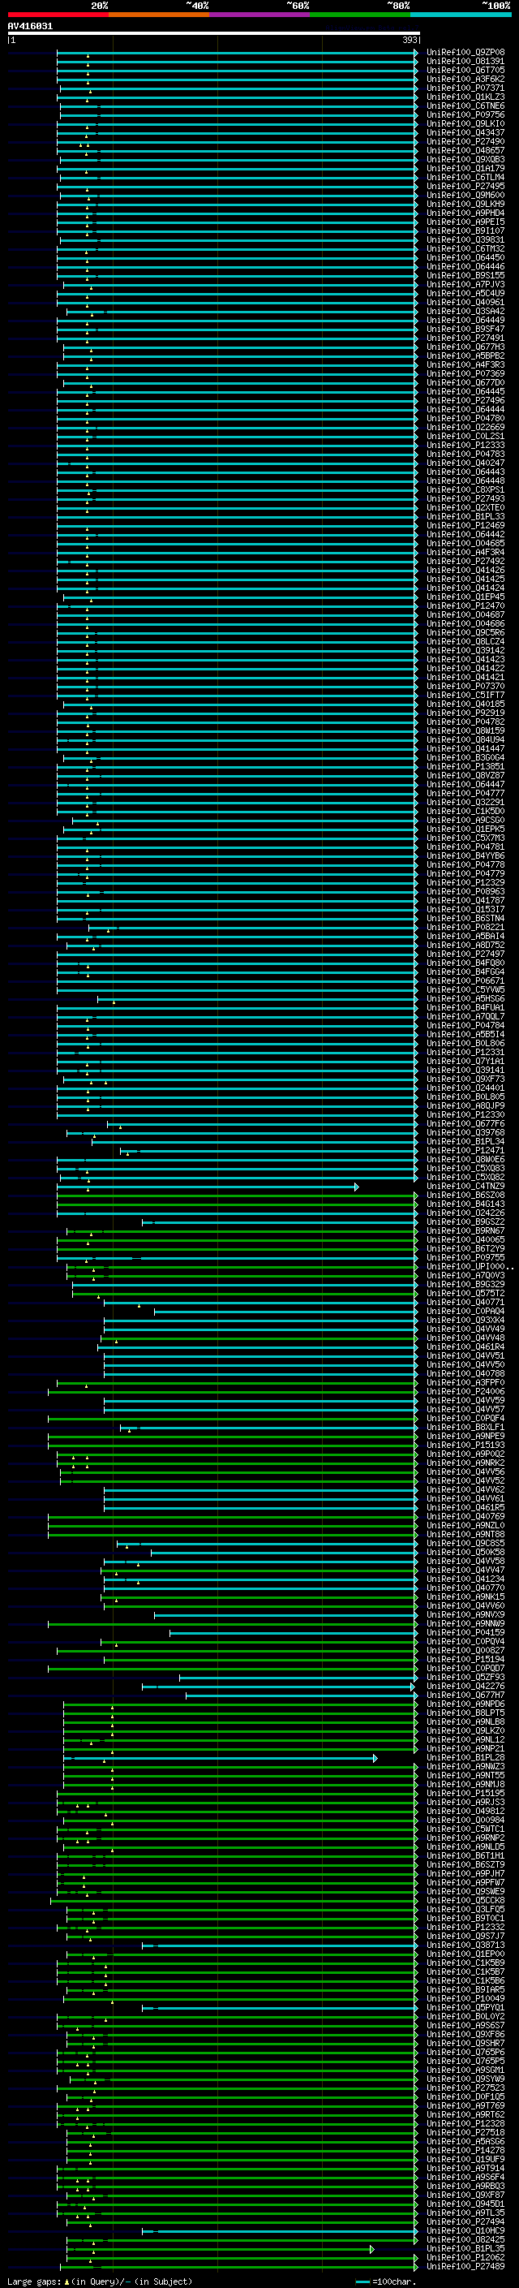Click hit label UniRef100_P09756

click(465, 115)
